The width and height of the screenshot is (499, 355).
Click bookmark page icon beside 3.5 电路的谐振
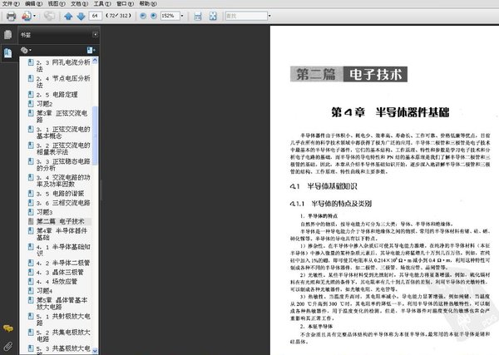(31, 194)
